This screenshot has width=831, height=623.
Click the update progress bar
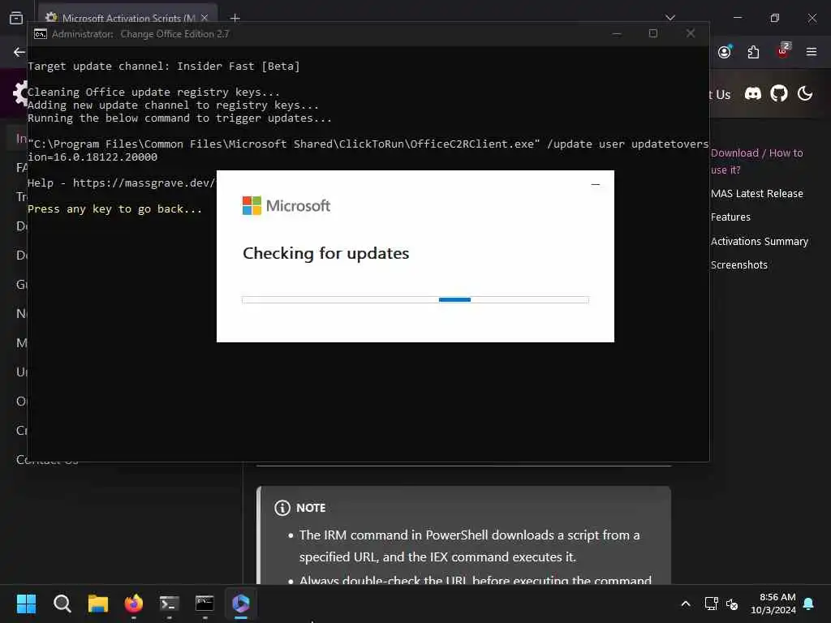(415, 300)
